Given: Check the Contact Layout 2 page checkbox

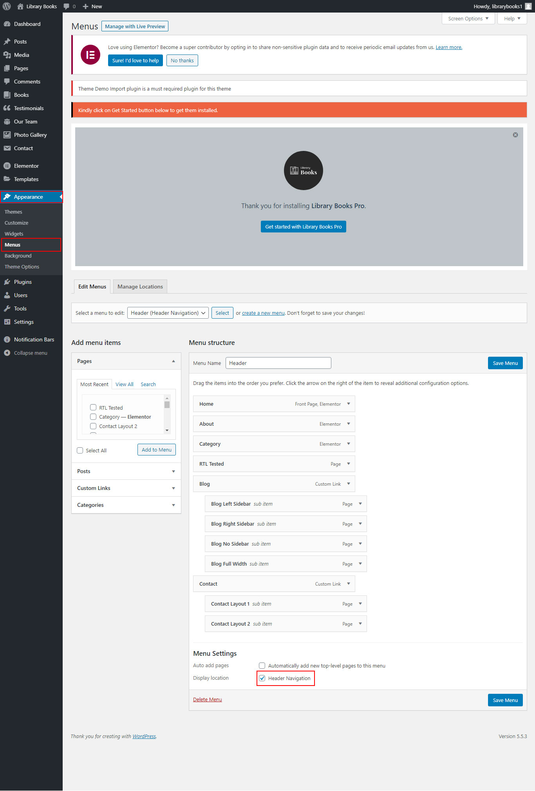Looking at the screenshot, I should click(93, 426).
